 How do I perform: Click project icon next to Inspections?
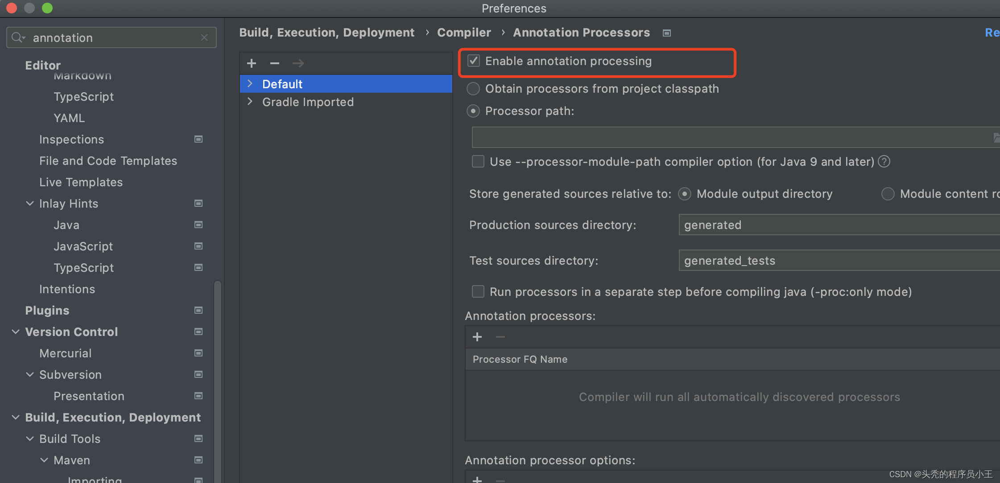click(x=198, y=139)
